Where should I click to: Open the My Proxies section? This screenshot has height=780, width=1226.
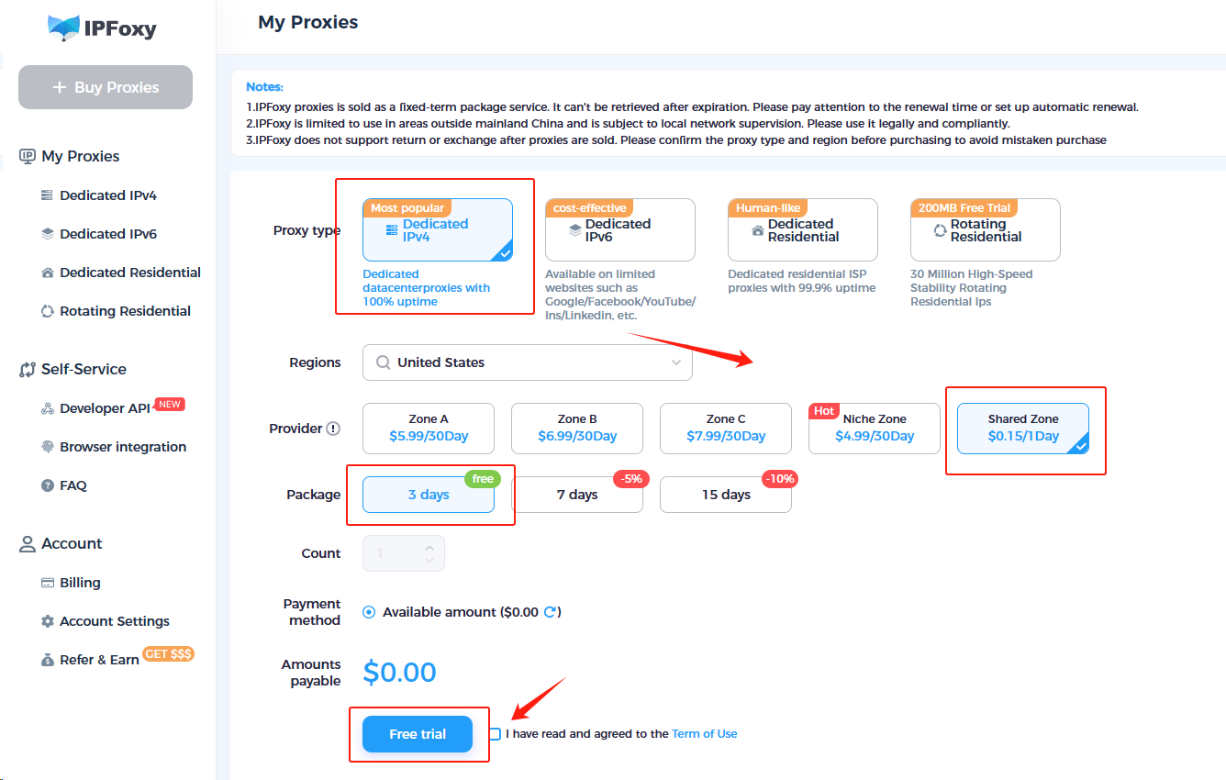point(80,155)
